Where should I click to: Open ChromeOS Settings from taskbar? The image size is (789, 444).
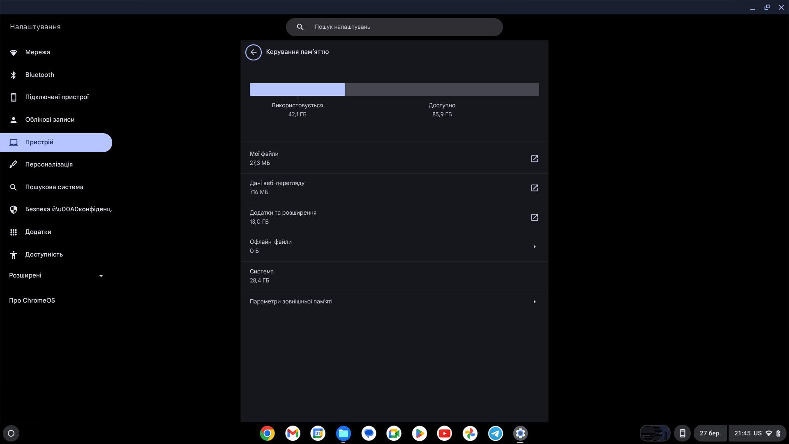tap(520, 433)
